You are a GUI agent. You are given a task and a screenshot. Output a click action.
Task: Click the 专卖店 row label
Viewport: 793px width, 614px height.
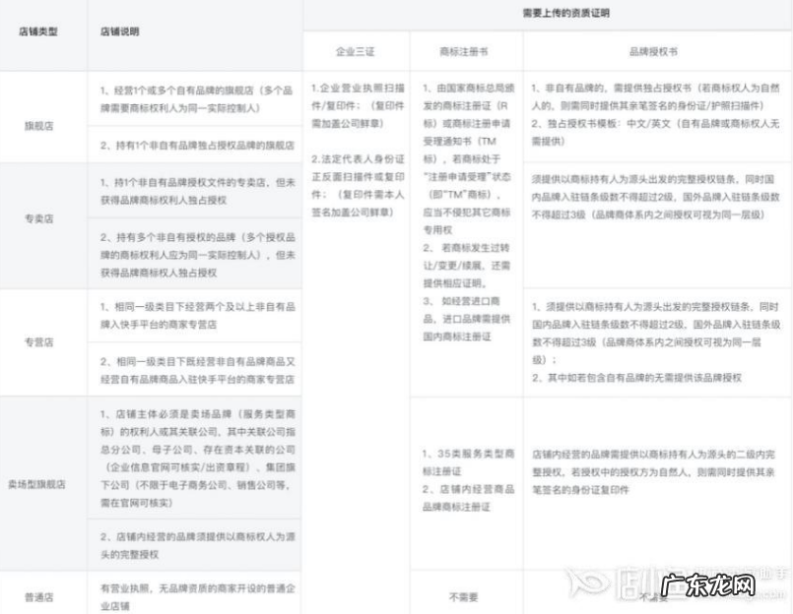41,219
